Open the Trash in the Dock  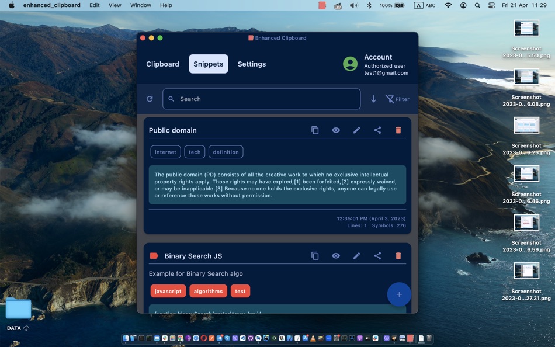pyautogui.click(x=429, y=338)
